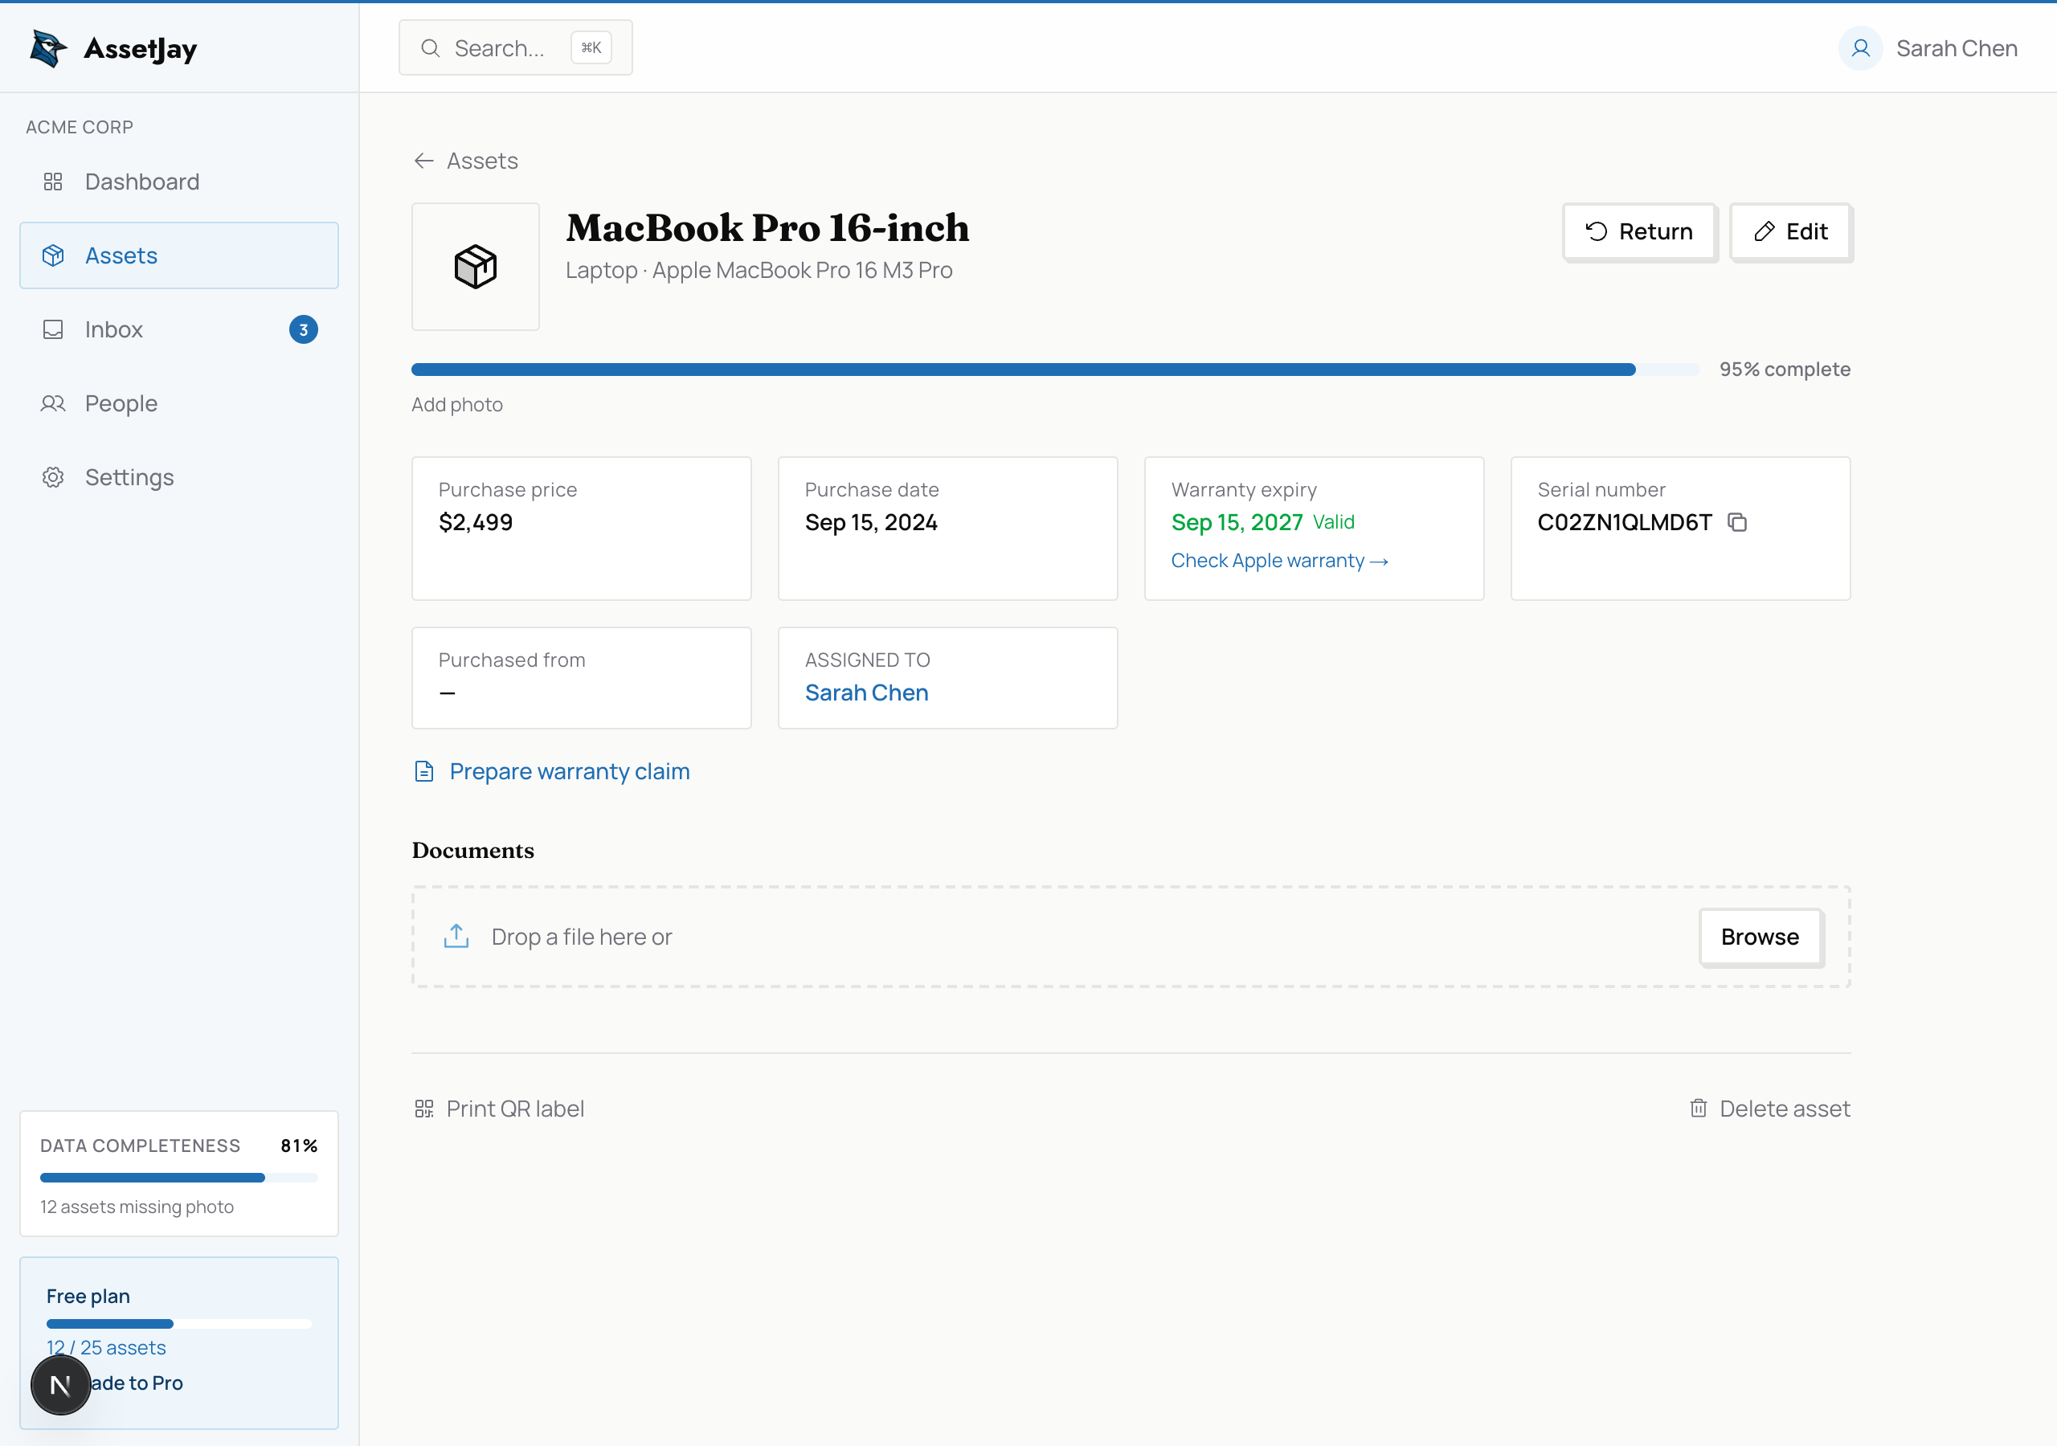Copy the serial number using the copy icon
The height and width of the screenshot is (1446, 2057).
[x=1739, y=522]
